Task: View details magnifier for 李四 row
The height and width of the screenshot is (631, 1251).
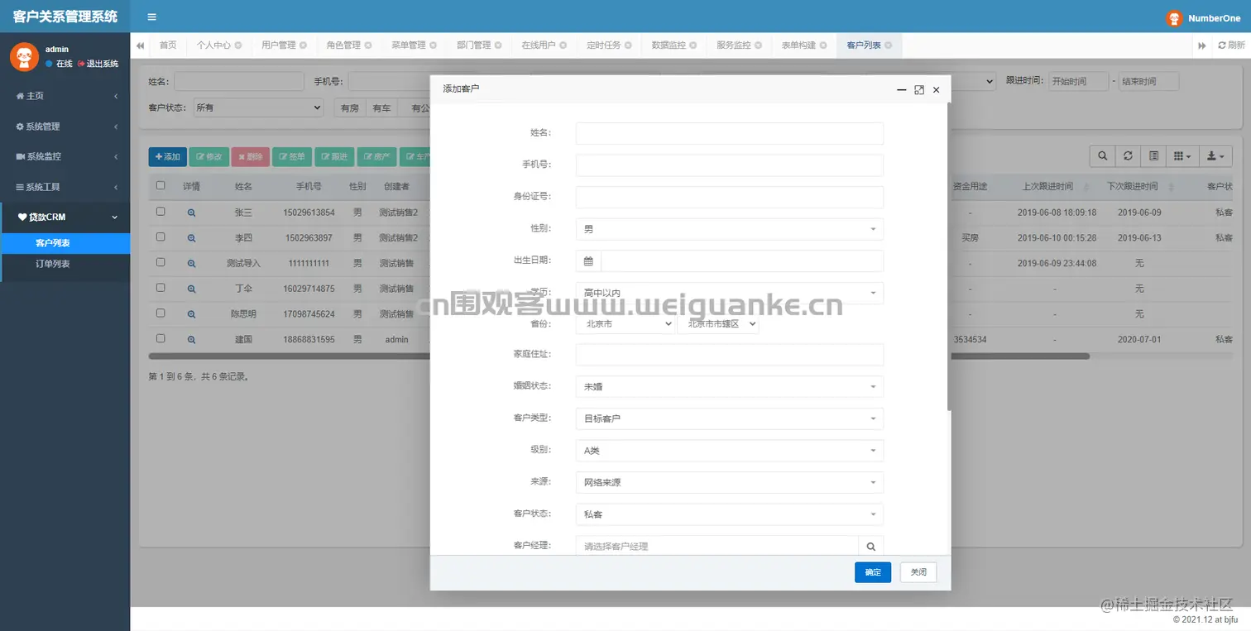Action: [191, 238]
